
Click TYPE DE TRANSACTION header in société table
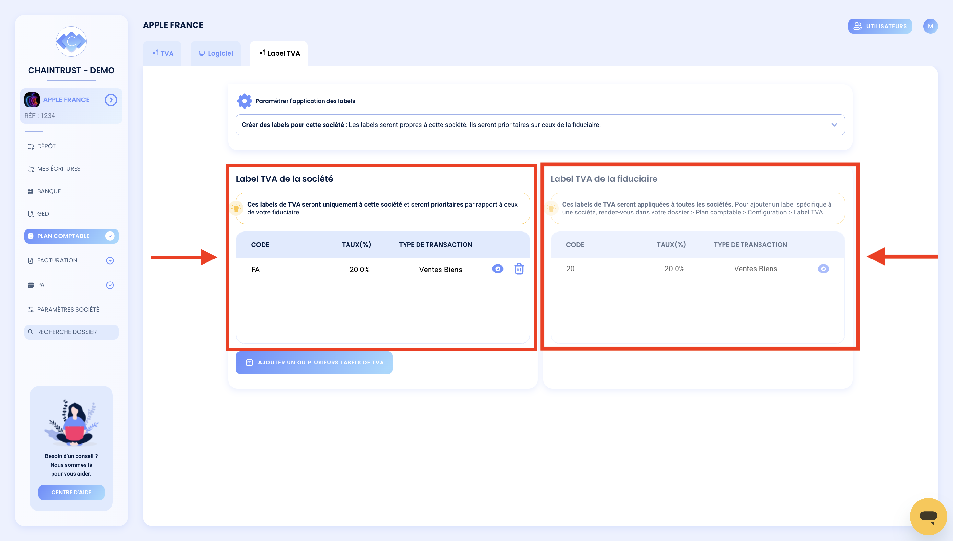(x=435, y=245)
